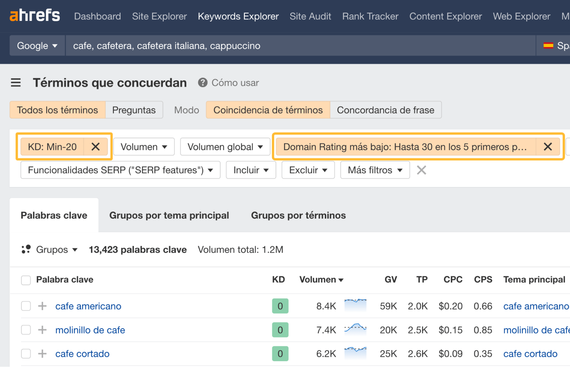Open the Volumen filter dropdown

pos(144,147)
